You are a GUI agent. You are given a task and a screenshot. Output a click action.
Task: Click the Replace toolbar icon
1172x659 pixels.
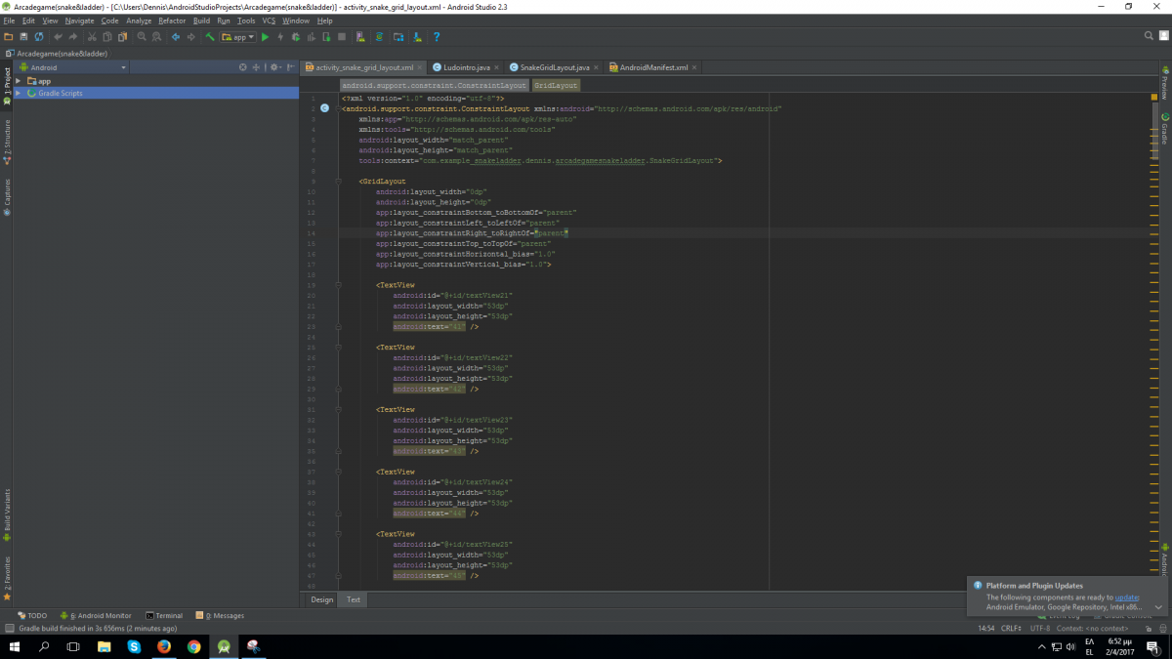pos(156,37)
